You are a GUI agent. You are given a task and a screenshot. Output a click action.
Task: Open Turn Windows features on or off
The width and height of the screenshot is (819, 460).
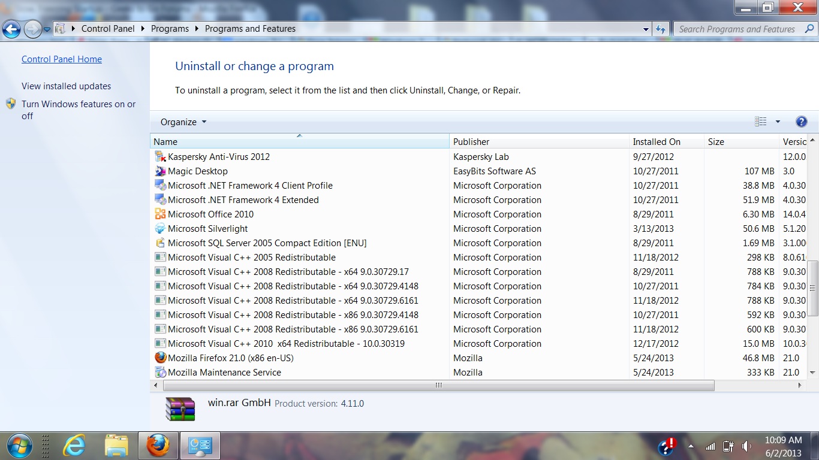point(79,110)
